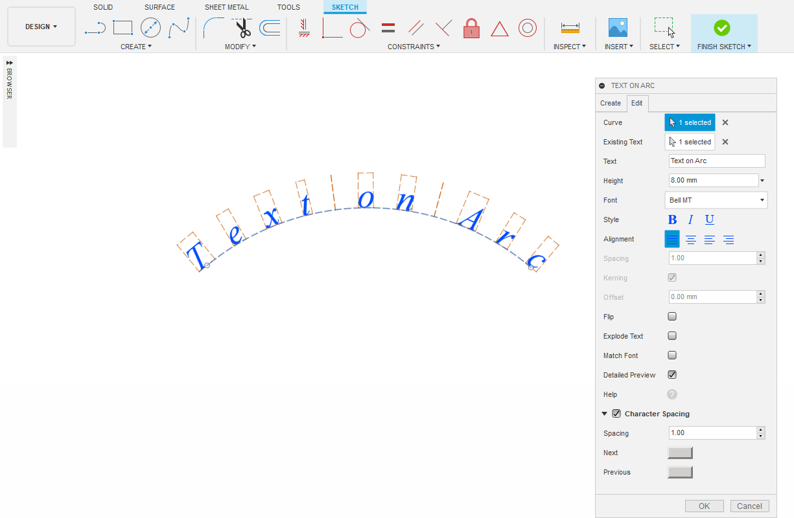Apply the Lock constraint icon

pyautogui.click(x=471, y=28)
